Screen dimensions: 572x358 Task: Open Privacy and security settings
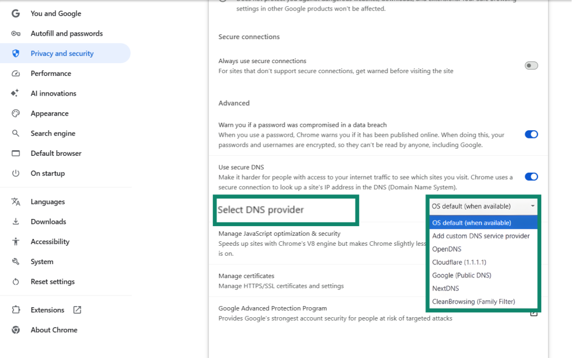[x=61, y=53]
